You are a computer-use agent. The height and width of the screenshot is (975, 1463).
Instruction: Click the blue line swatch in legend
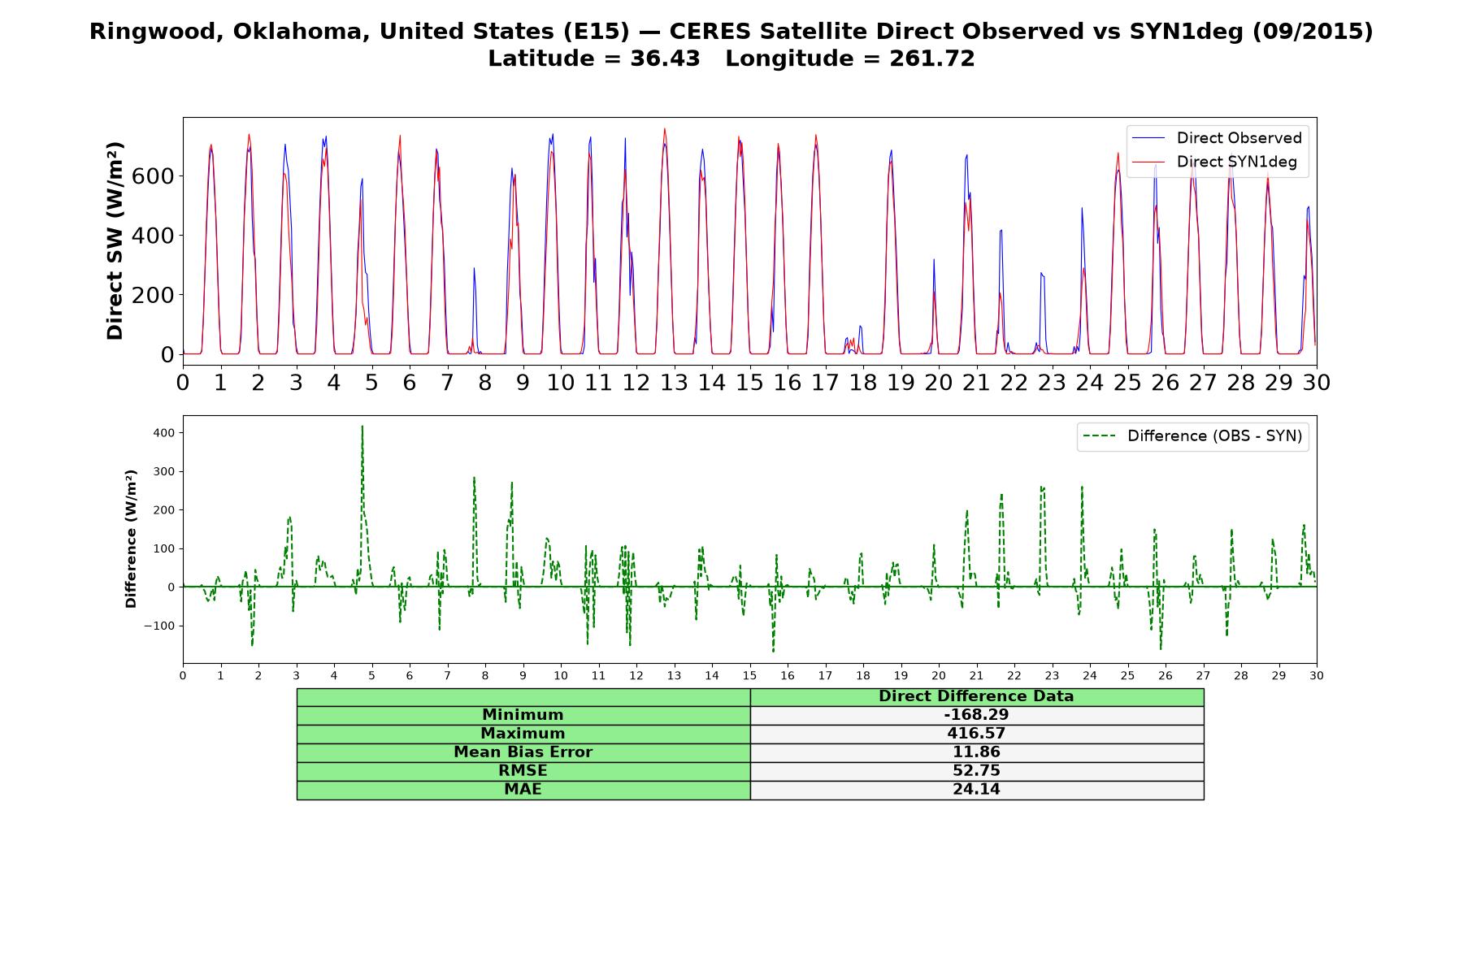[x=1149, y=138]
